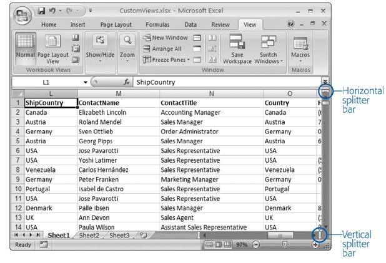The height and width of the screenshot is (263, 386).
Task: Open the Excel Help icon
Action: click(291, 24)
